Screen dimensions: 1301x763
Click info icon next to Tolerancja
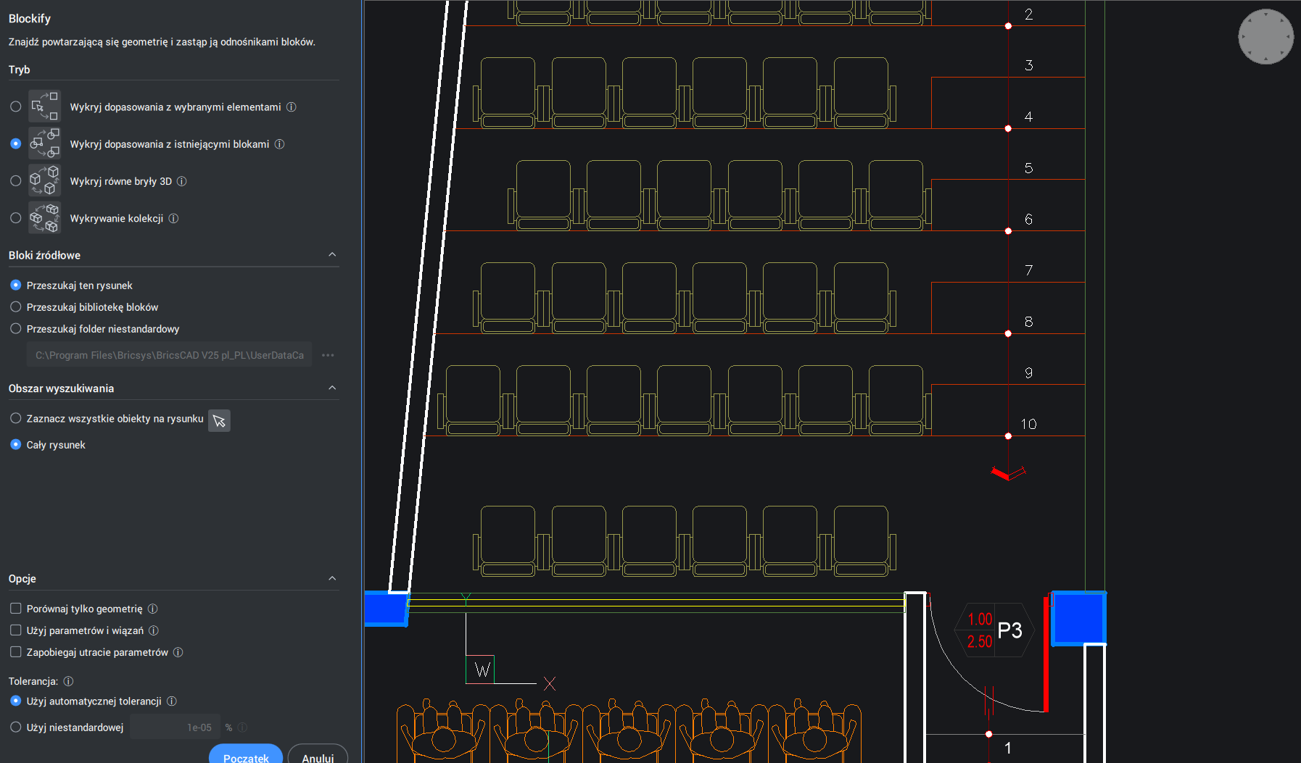point(68,681)
